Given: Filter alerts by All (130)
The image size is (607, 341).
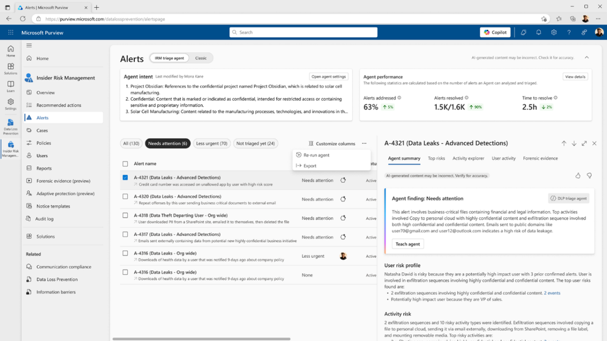Looking at the screenshot, I should pyautogui.click(x=131, y=143).
